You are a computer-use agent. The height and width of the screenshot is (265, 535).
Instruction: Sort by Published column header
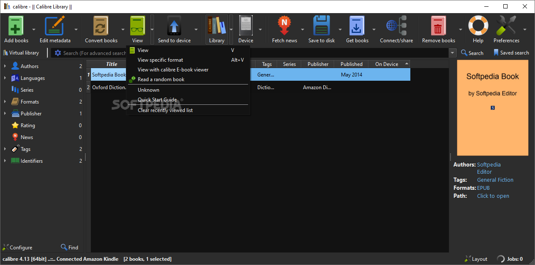(352, 64)
